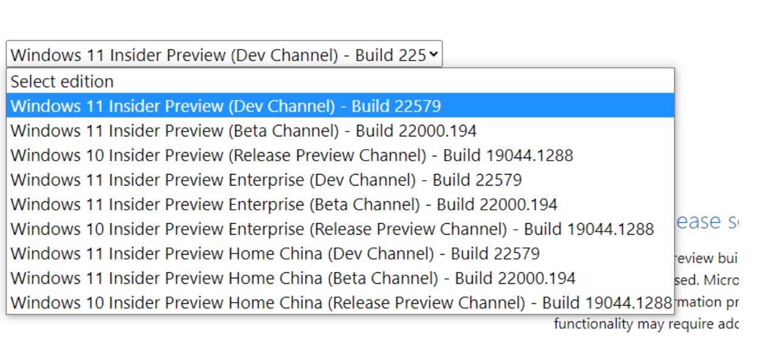Click the blue 'ease s' heading link
The image size is (760, 348).
707,222
